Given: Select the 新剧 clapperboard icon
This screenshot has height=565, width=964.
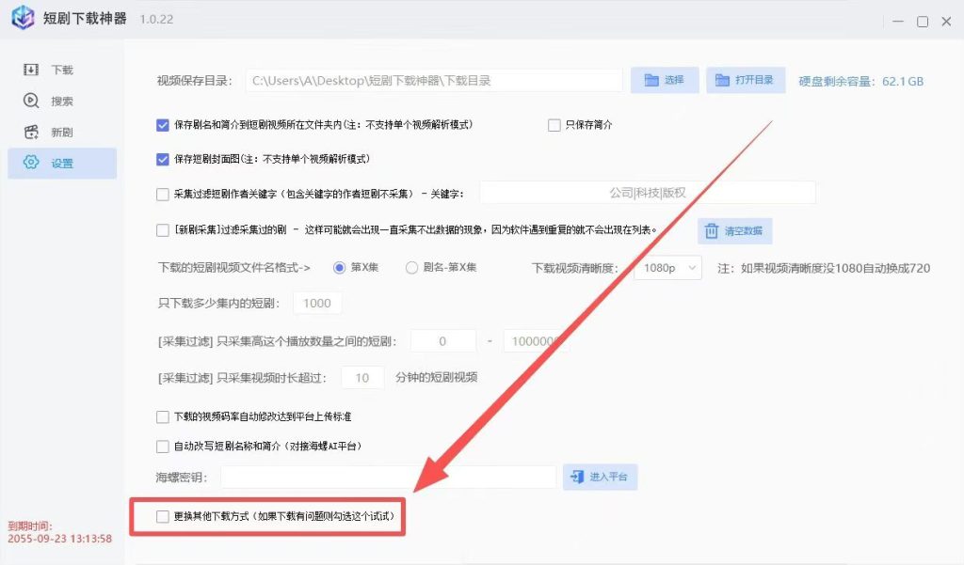Looking at the screenshot, I should [31, 132].
